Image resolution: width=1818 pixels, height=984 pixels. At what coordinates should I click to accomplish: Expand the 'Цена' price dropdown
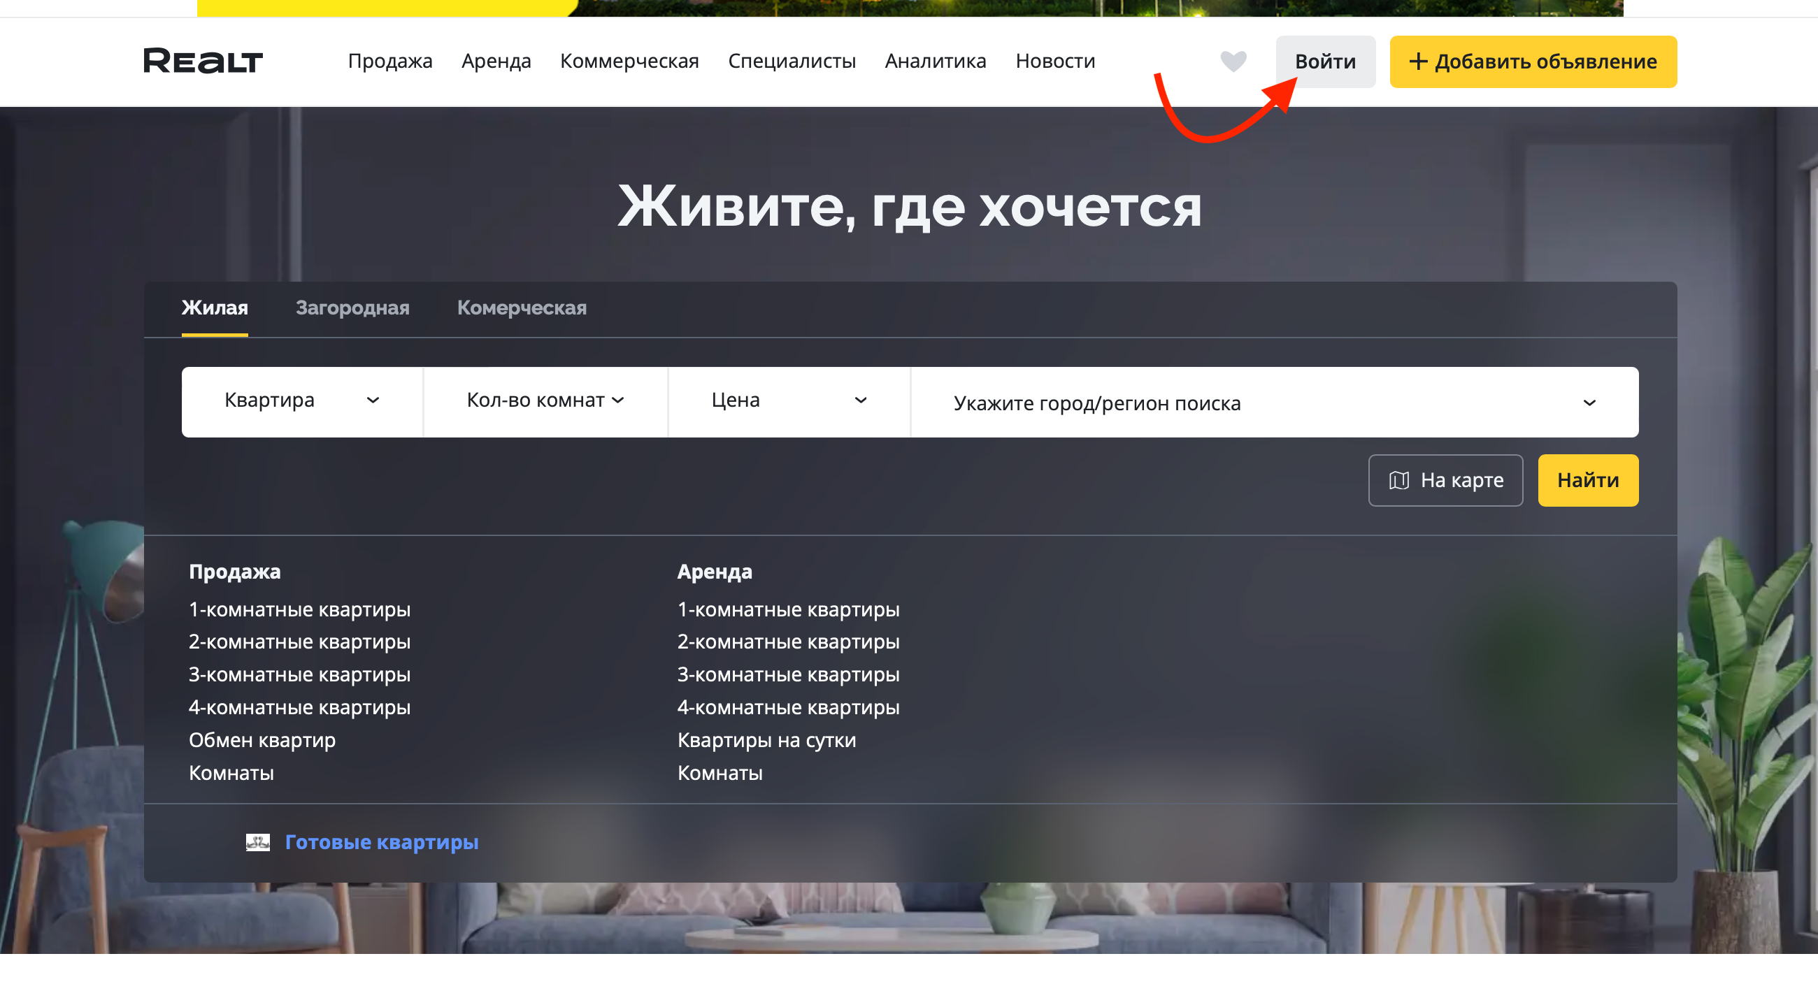789,401
